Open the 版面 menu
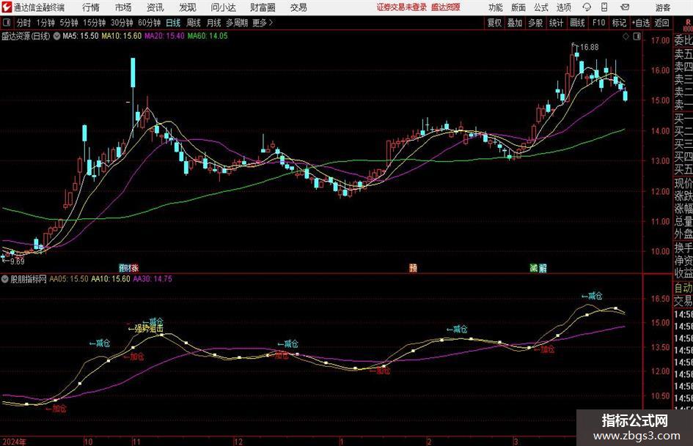 (x=518, y=7)
